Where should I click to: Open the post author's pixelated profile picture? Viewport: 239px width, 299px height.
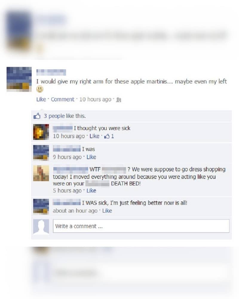click(19, 79)
